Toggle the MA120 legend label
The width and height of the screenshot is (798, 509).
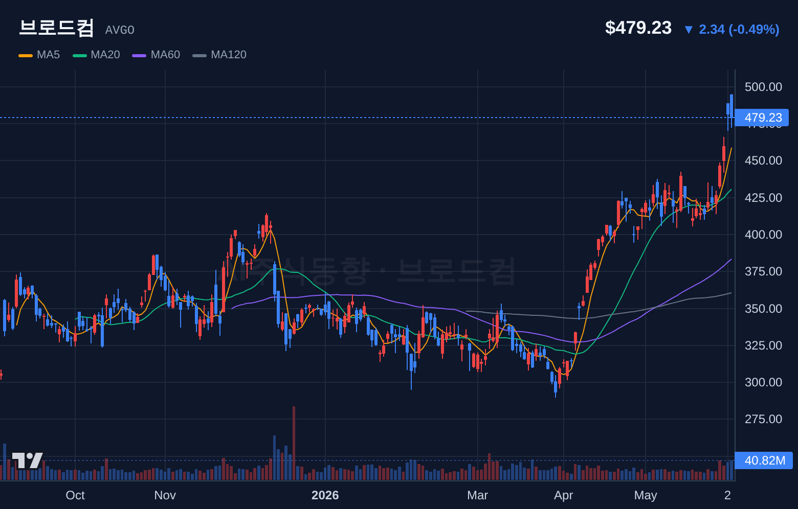pyautogui.click(x=229, y=55)
